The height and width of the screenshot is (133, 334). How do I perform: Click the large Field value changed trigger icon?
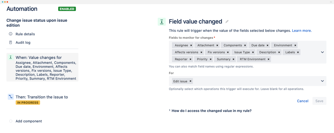[x=162, y=22]
